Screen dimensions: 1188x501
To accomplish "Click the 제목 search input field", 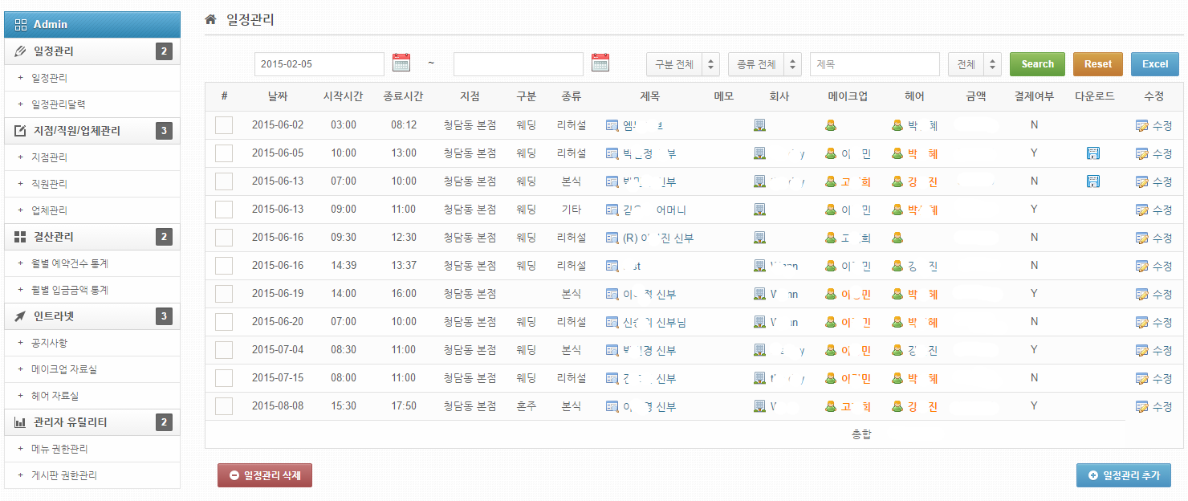I will [874, 64].
